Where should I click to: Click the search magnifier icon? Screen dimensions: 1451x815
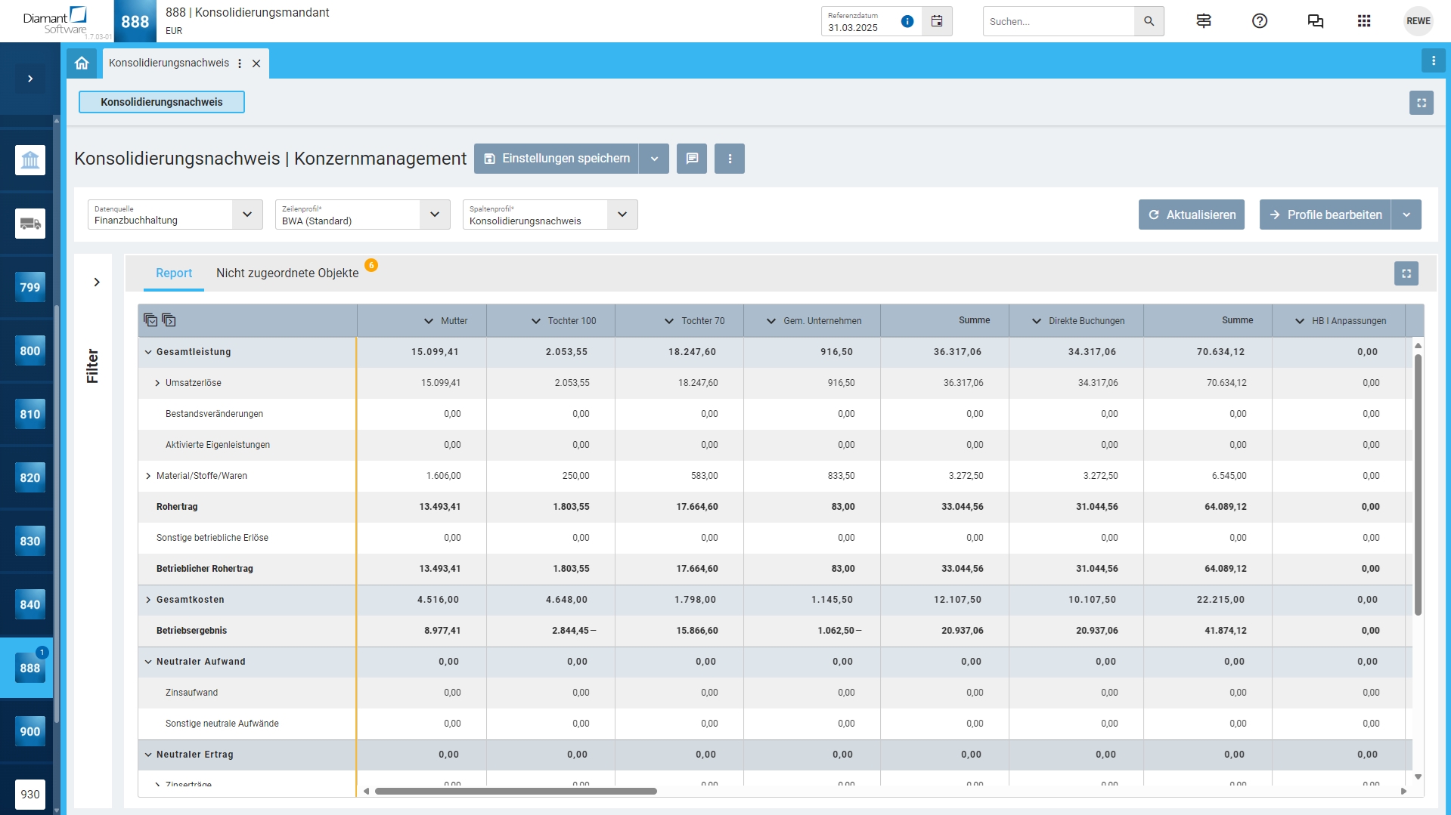pyautogui.click(x=1149, y=21)
